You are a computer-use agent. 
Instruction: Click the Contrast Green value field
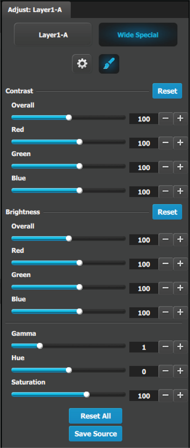tap(144, 168)
